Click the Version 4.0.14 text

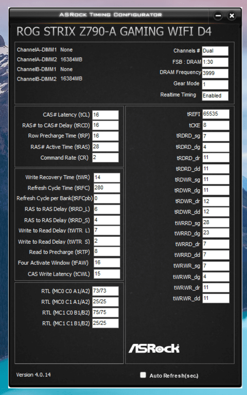point(34,375)
